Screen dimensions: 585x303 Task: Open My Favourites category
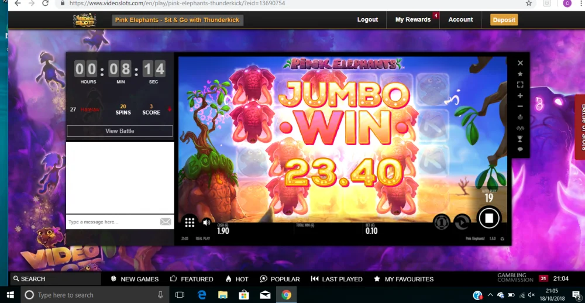[x=404, y=279]
